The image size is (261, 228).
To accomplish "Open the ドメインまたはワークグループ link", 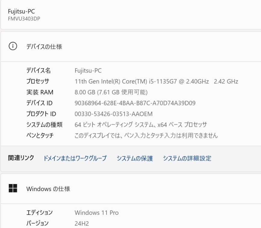I will coord(75,158).
